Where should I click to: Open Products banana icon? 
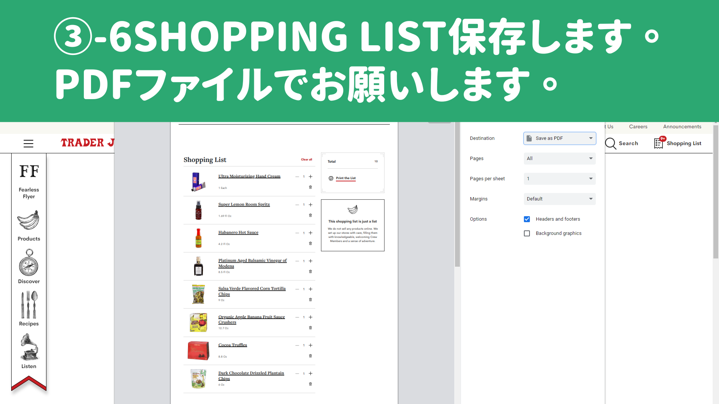pyautogui.click(x=28, y=220)
